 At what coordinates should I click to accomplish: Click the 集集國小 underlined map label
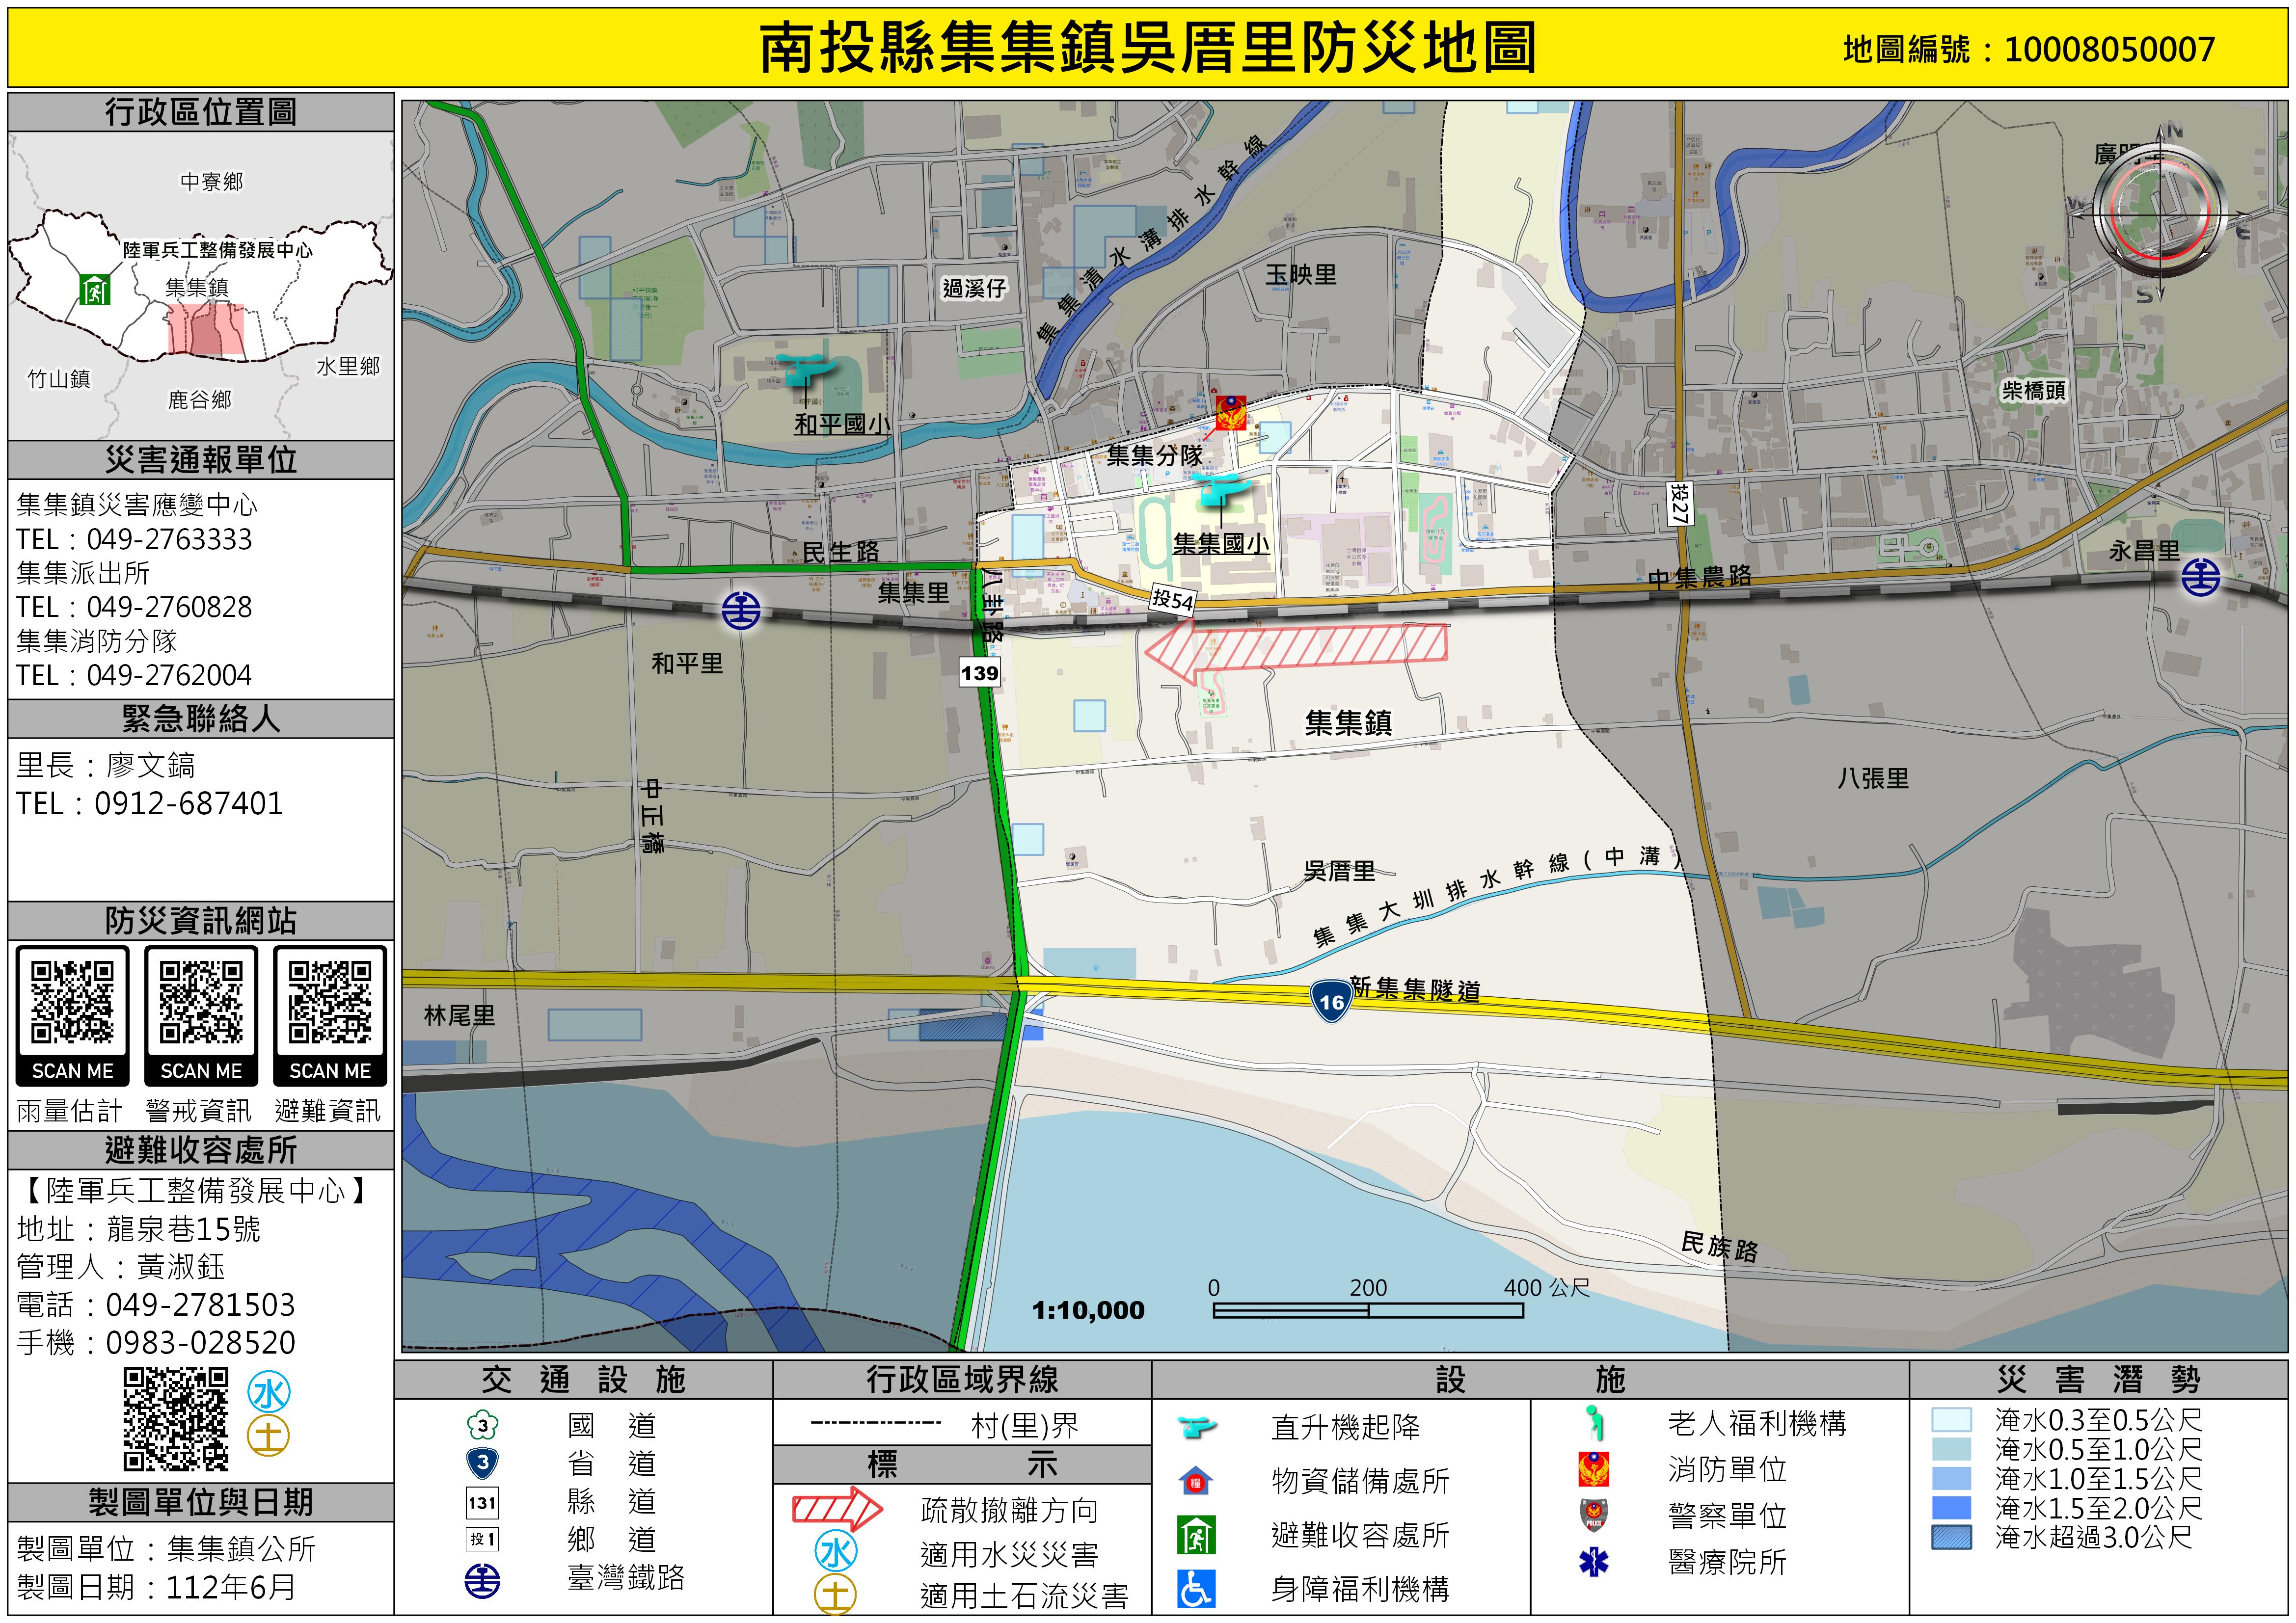point(1220,544)
